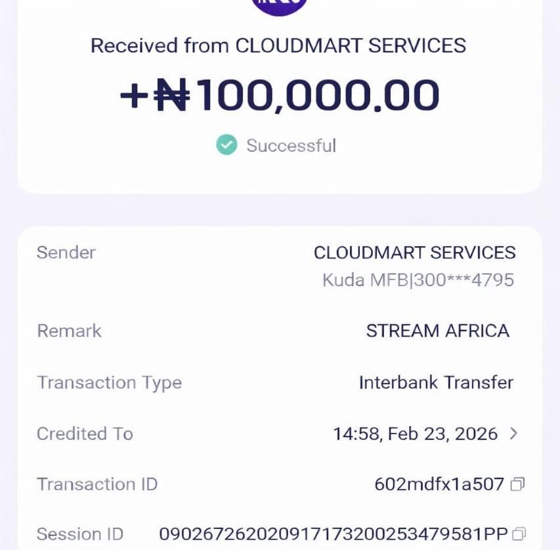Click the Session ID label
Viewport: 560px width, 550px height.
pyautogui.click(x=79, y=534)
